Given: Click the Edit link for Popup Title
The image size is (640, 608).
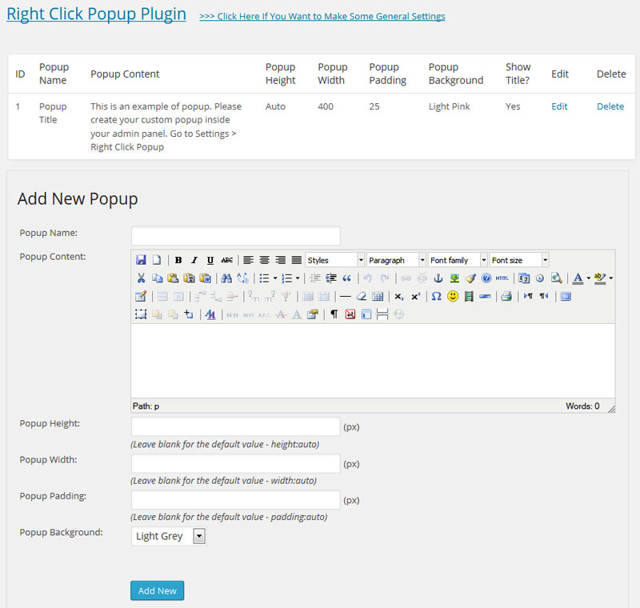Looking at the screenshot, I should click(x=559, y=106).
